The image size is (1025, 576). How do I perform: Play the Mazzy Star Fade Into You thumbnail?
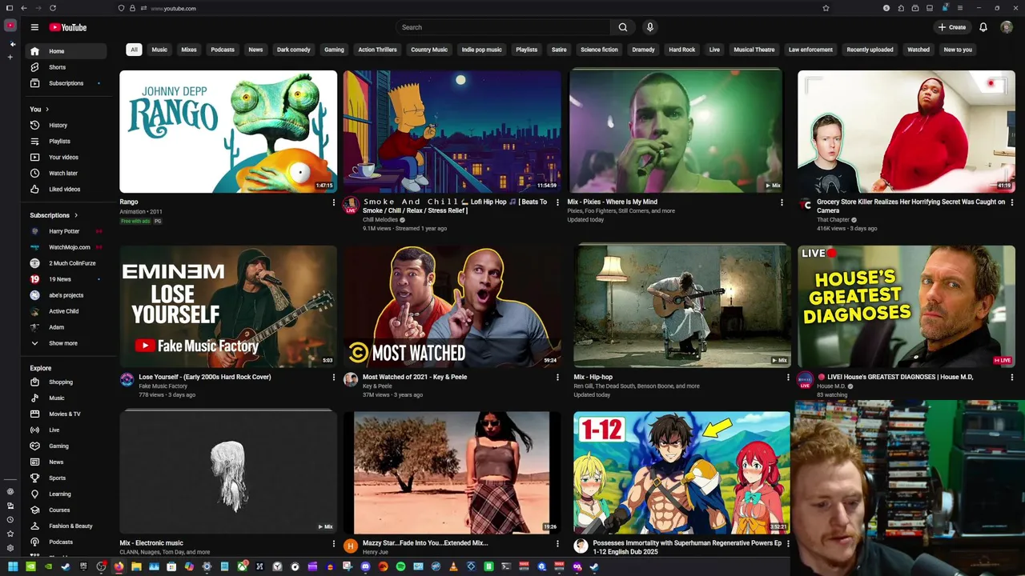452,473
